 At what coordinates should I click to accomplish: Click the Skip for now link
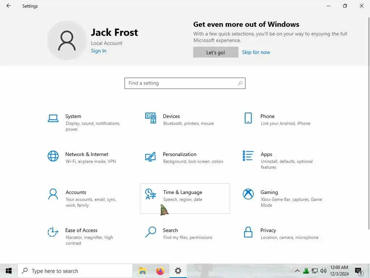256,52
